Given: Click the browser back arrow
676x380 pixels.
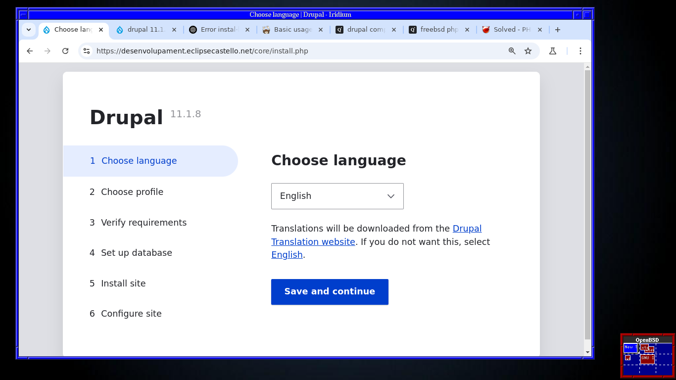Looking at the screenshot, I should (30, 51).
